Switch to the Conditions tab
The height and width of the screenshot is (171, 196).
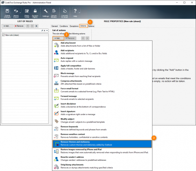coord(64,26)
